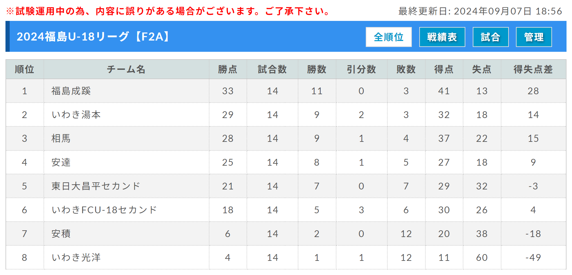Select the 安積 team row
Image resolution: width=572 pixels, height=275 pixels.
pos(286,234)
